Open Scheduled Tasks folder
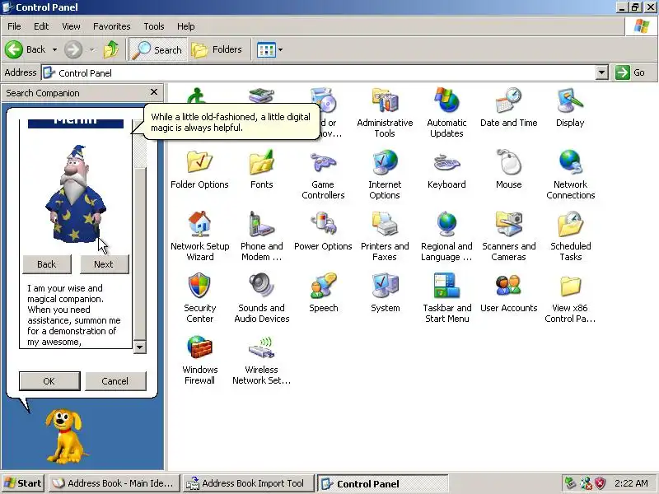Image resolution: width=659 pixels, height=494 pixels. tap(570, 236)
